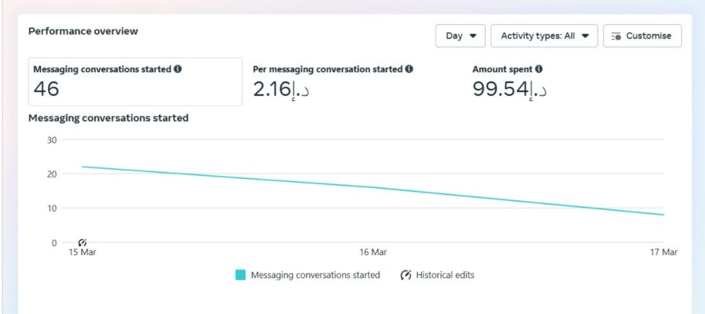The height and width of the screenshot is (314, 705).
Task: Click the Customise button
Action: [642, 36]
